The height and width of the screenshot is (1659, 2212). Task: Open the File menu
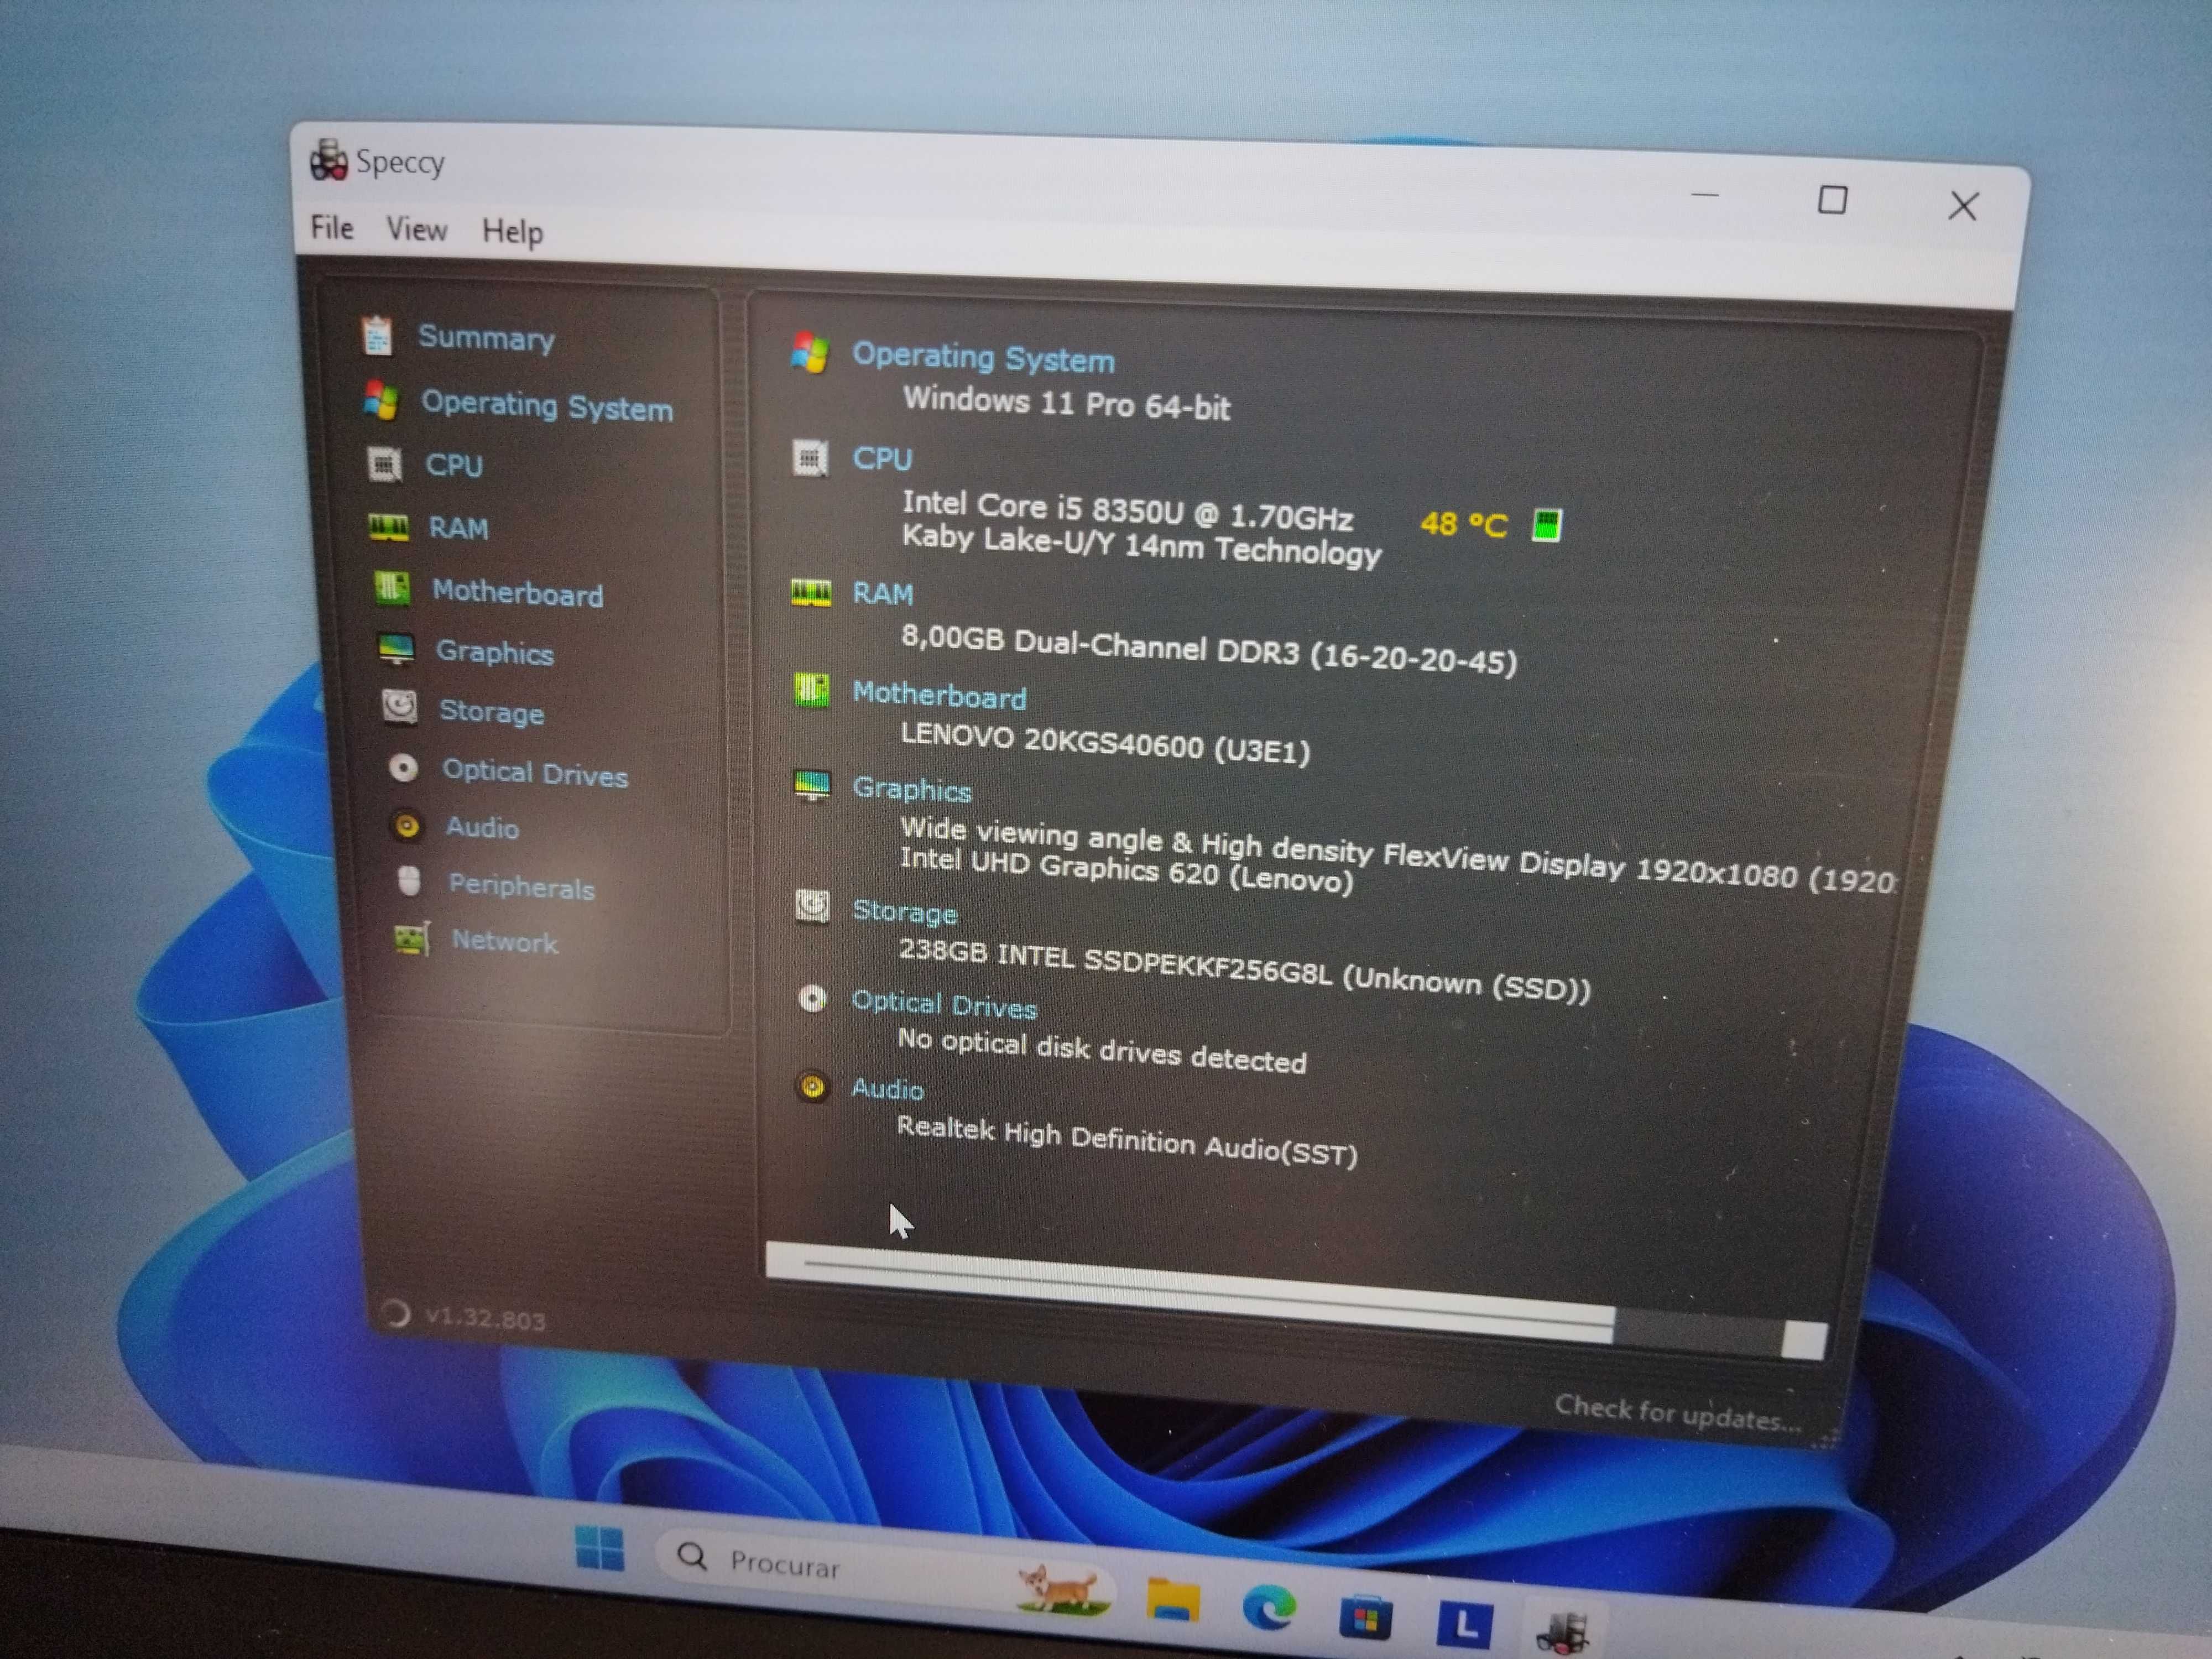click(331, 228)
